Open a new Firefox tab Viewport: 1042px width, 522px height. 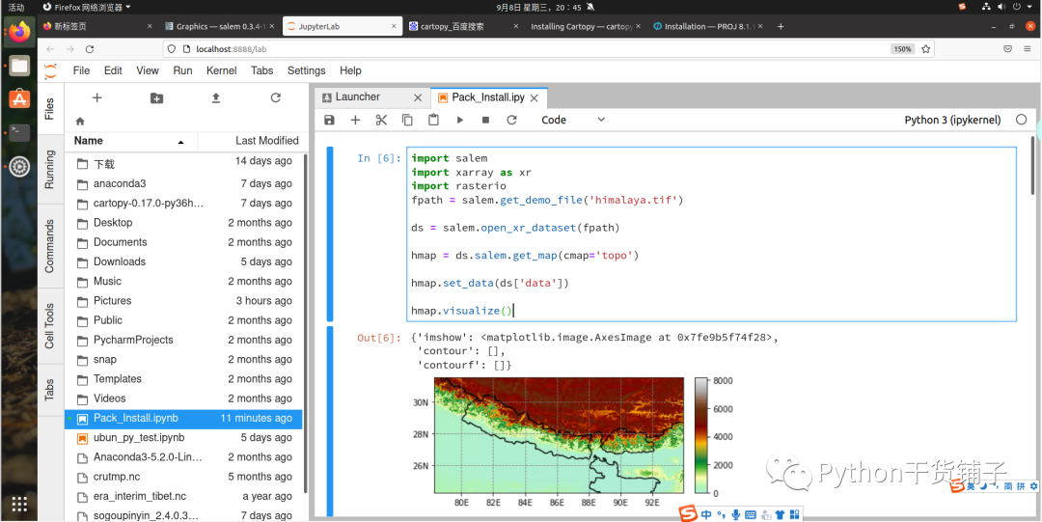[781, 27]
